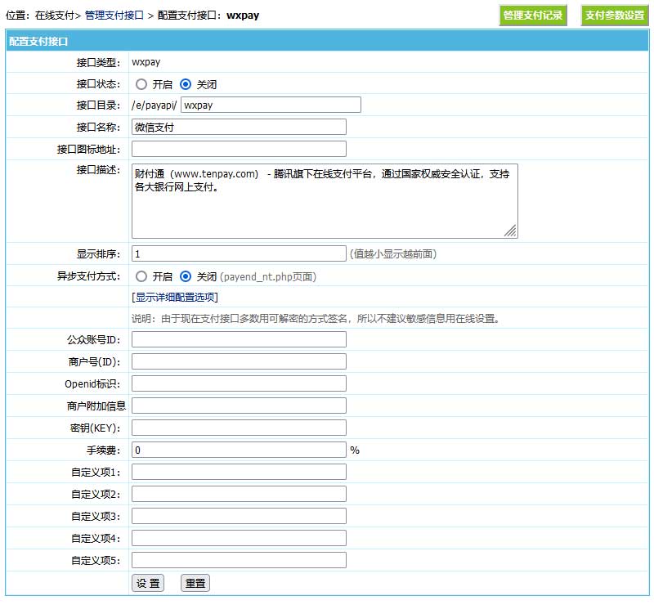This screenshot has height=605, width=654.
Task: Focus the 公众账号ID input field
Action: pyautogui.click(x=239, y=339)
